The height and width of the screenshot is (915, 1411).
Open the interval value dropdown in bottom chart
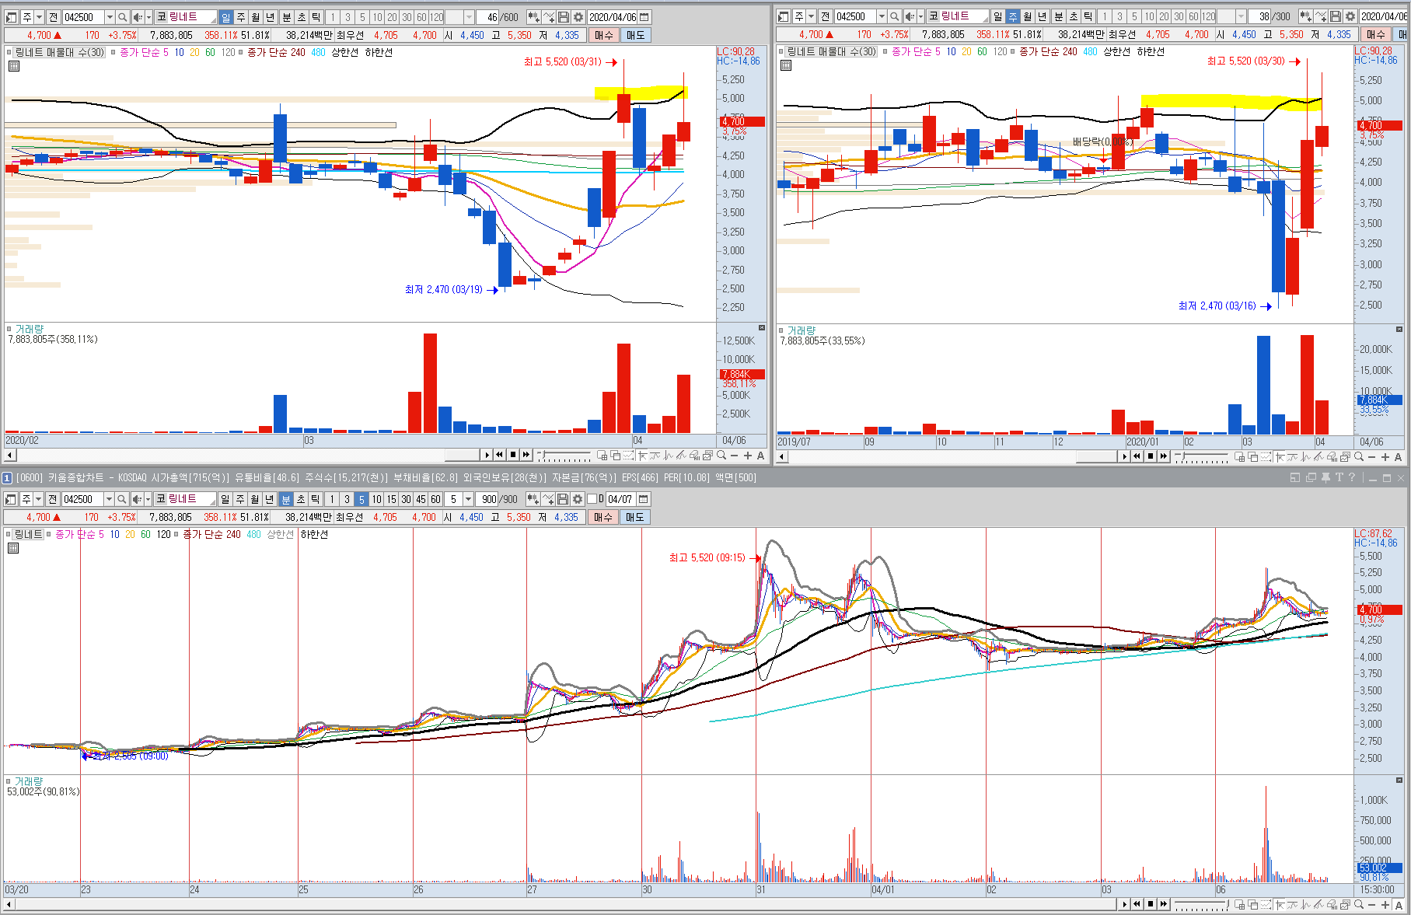pos(468,499)
